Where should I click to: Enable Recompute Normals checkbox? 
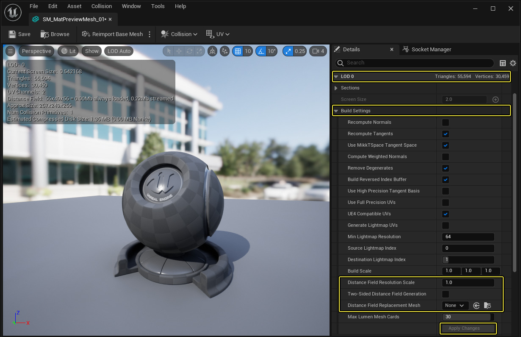446,123
